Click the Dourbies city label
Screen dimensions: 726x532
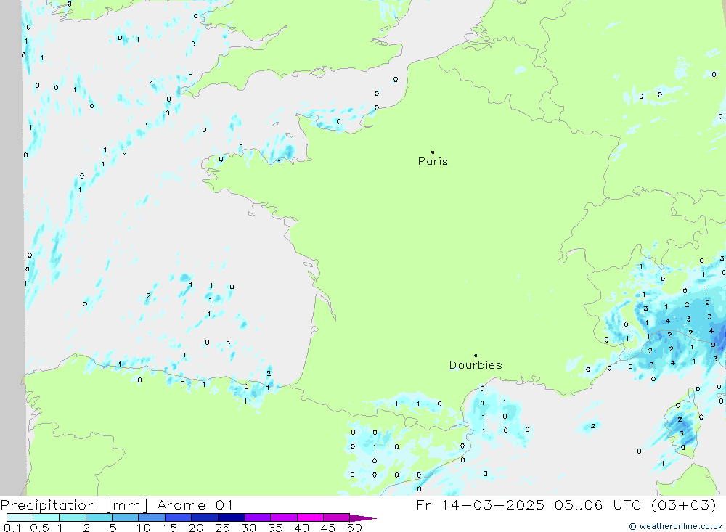tap(476, 365)
